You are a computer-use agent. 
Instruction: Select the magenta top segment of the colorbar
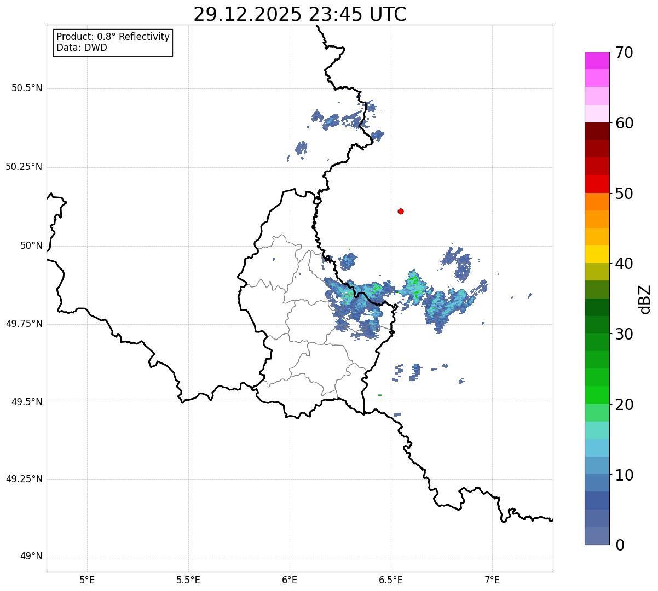(597, 61)
